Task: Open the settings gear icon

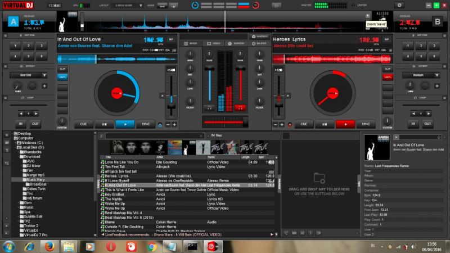Action: tap(399, 5)
